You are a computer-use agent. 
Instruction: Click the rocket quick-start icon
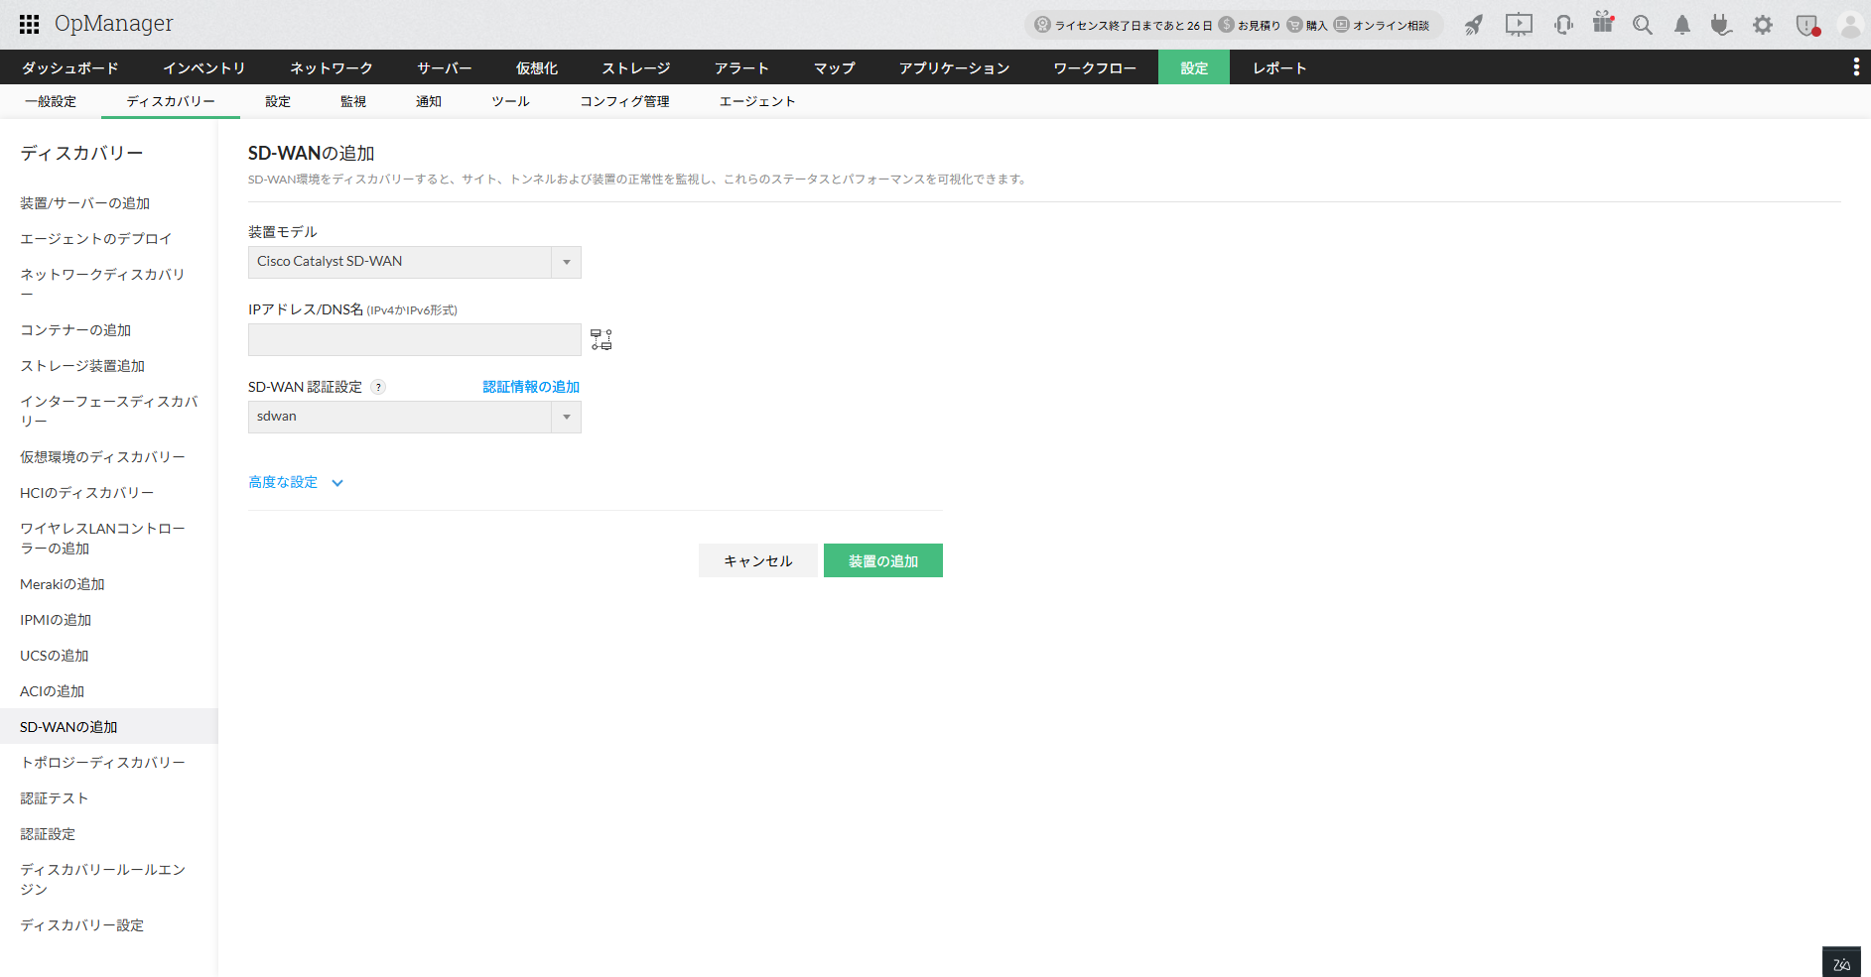click(1474, 25)
